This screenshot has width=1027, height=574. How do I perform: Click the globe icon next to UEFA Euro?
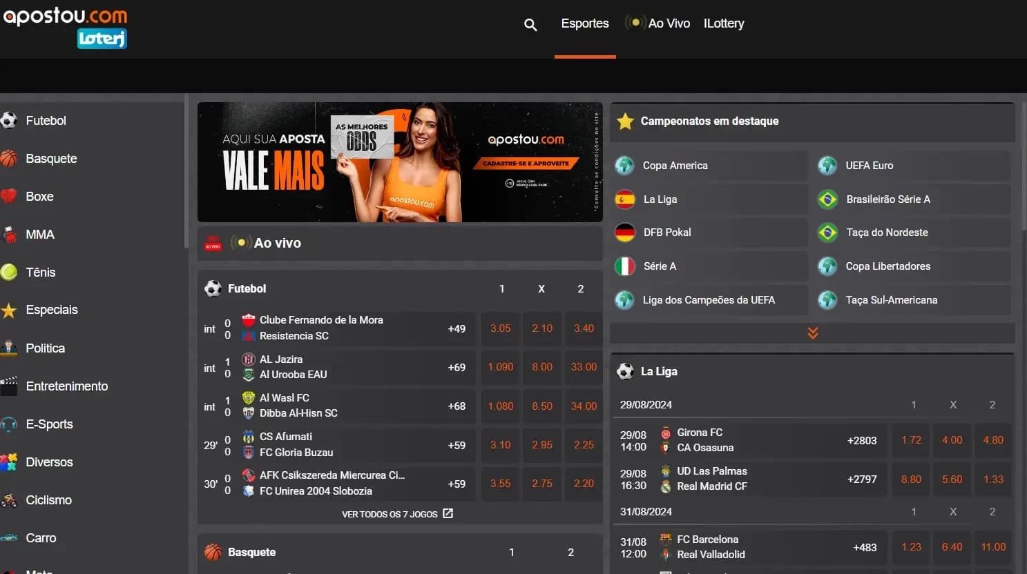(x=827, y=166)
